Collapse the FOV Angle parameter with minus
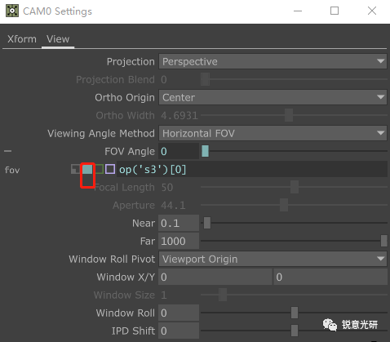The height and width of the screenshot is (342, 390). (x=8, y=151)
